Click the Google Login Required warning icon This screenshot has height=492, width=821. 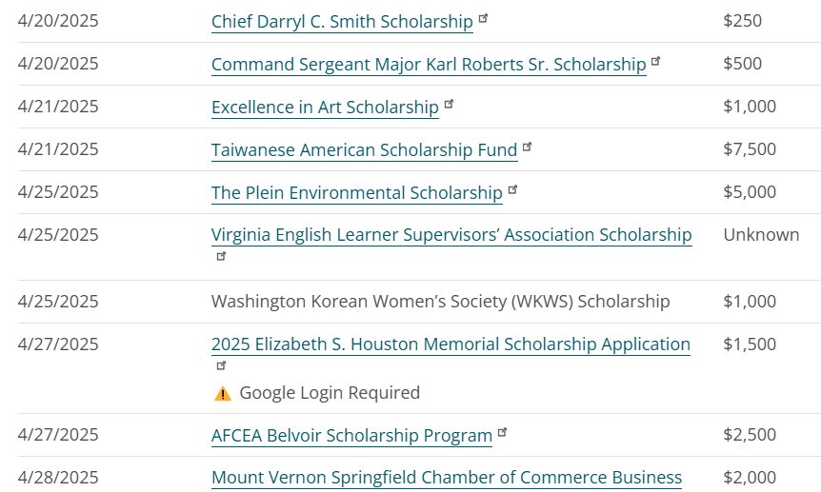pyautogui.click(x=223, y=393)
